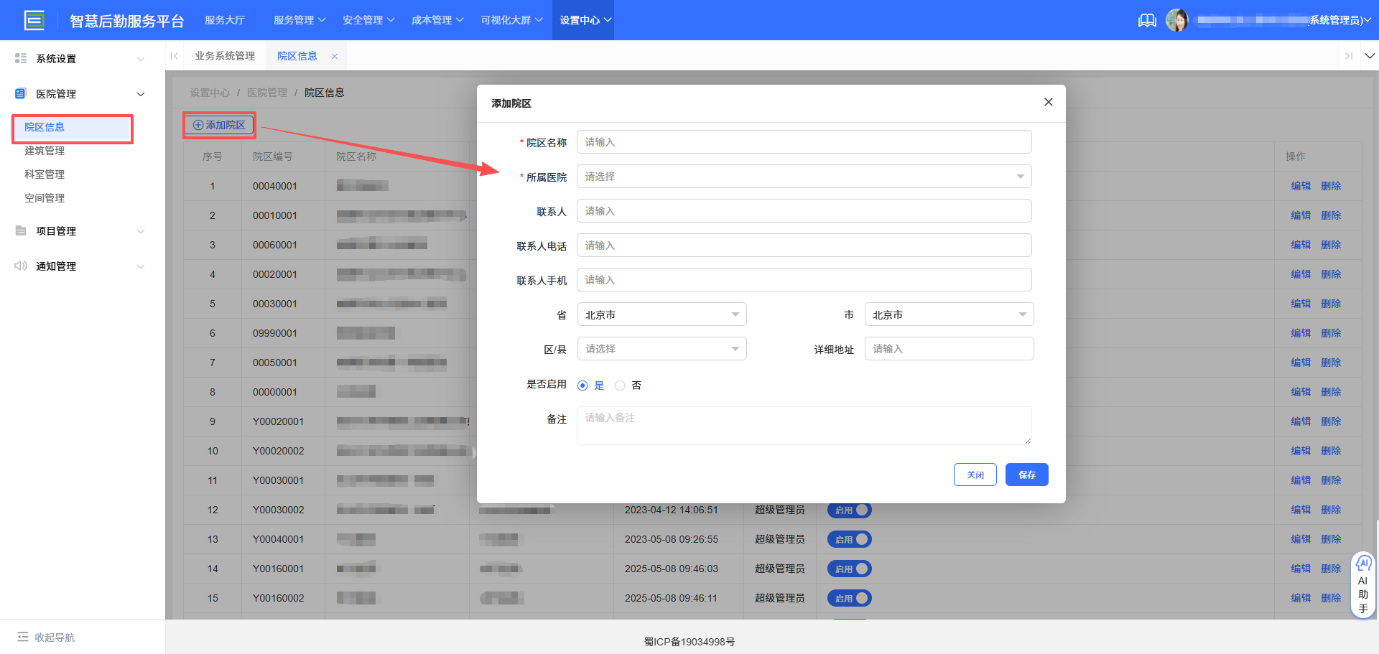Viewport: 1379px width, 654px height.
Task: Collapse navigation via 收起导航 icon
Action: click(24, 637)
